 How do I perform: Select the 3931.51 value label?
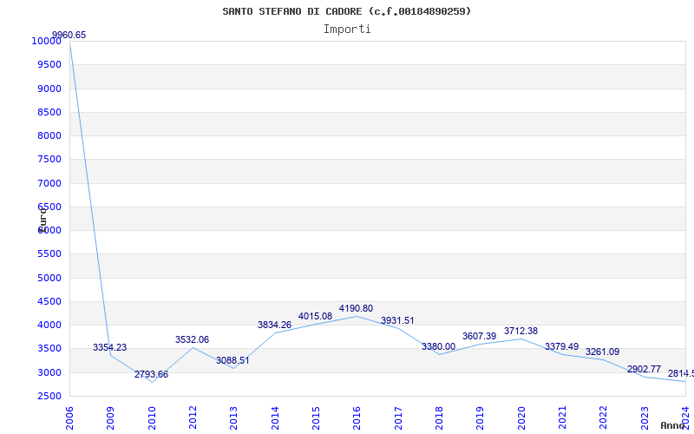[x=397, y=320]
